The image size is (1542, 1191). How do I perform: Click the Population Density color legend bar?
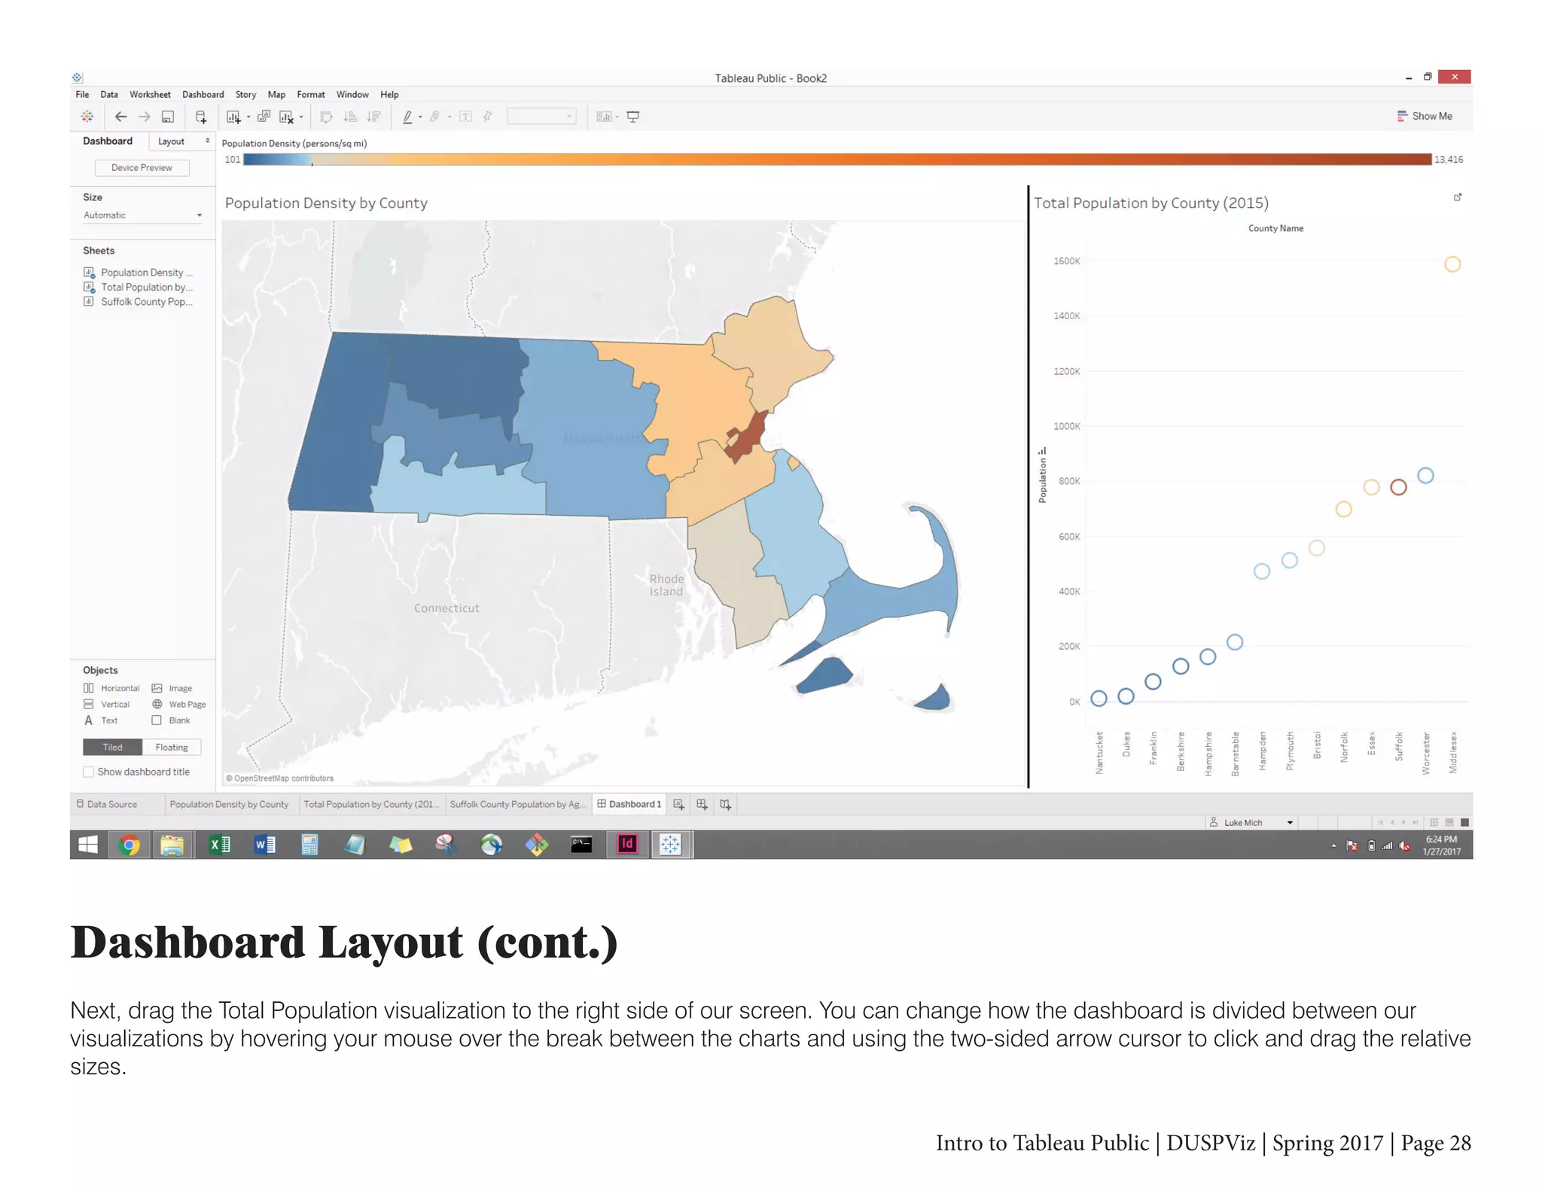837,159
